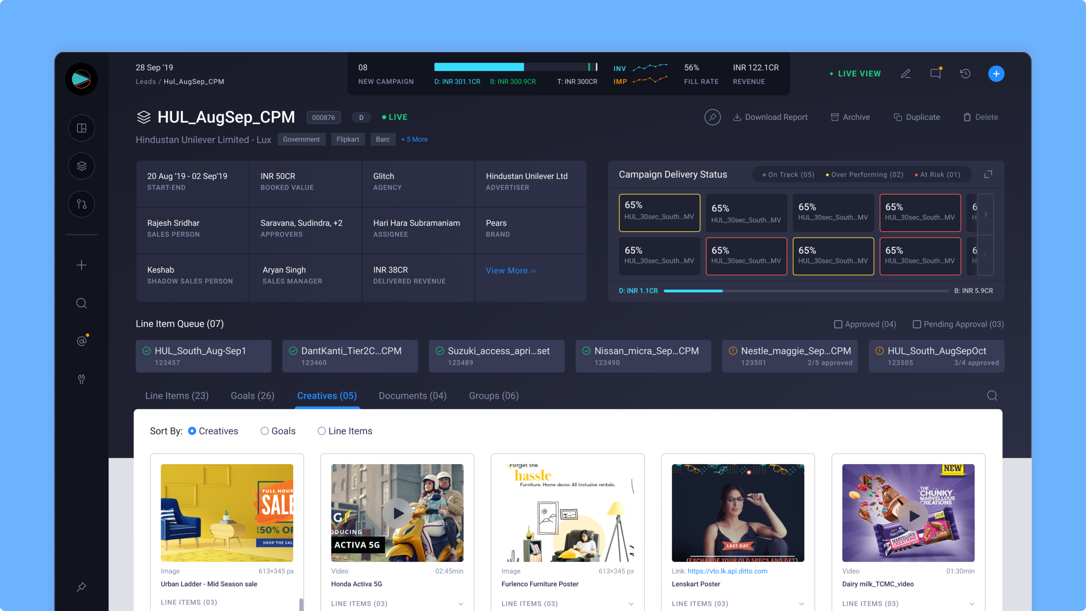The image size is (1086, 611).
Task: Click warning icon on Nestle_maggie_Sep...CPM
Action: click(733, 351)
